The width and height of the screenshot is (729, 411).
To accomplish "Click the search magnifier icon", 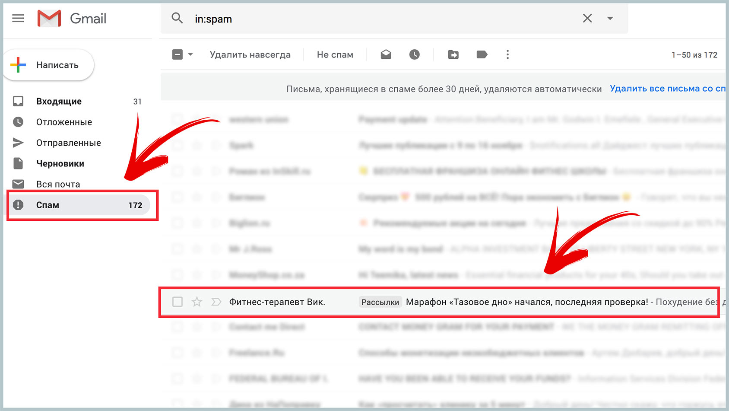I will (177, 18).
